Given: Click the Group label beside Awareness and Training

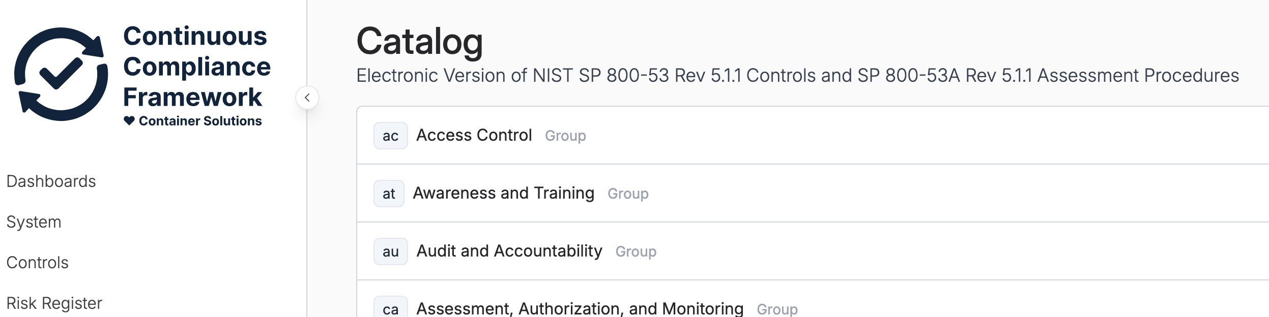Looking at the screenshot, I should pos(628,194).
